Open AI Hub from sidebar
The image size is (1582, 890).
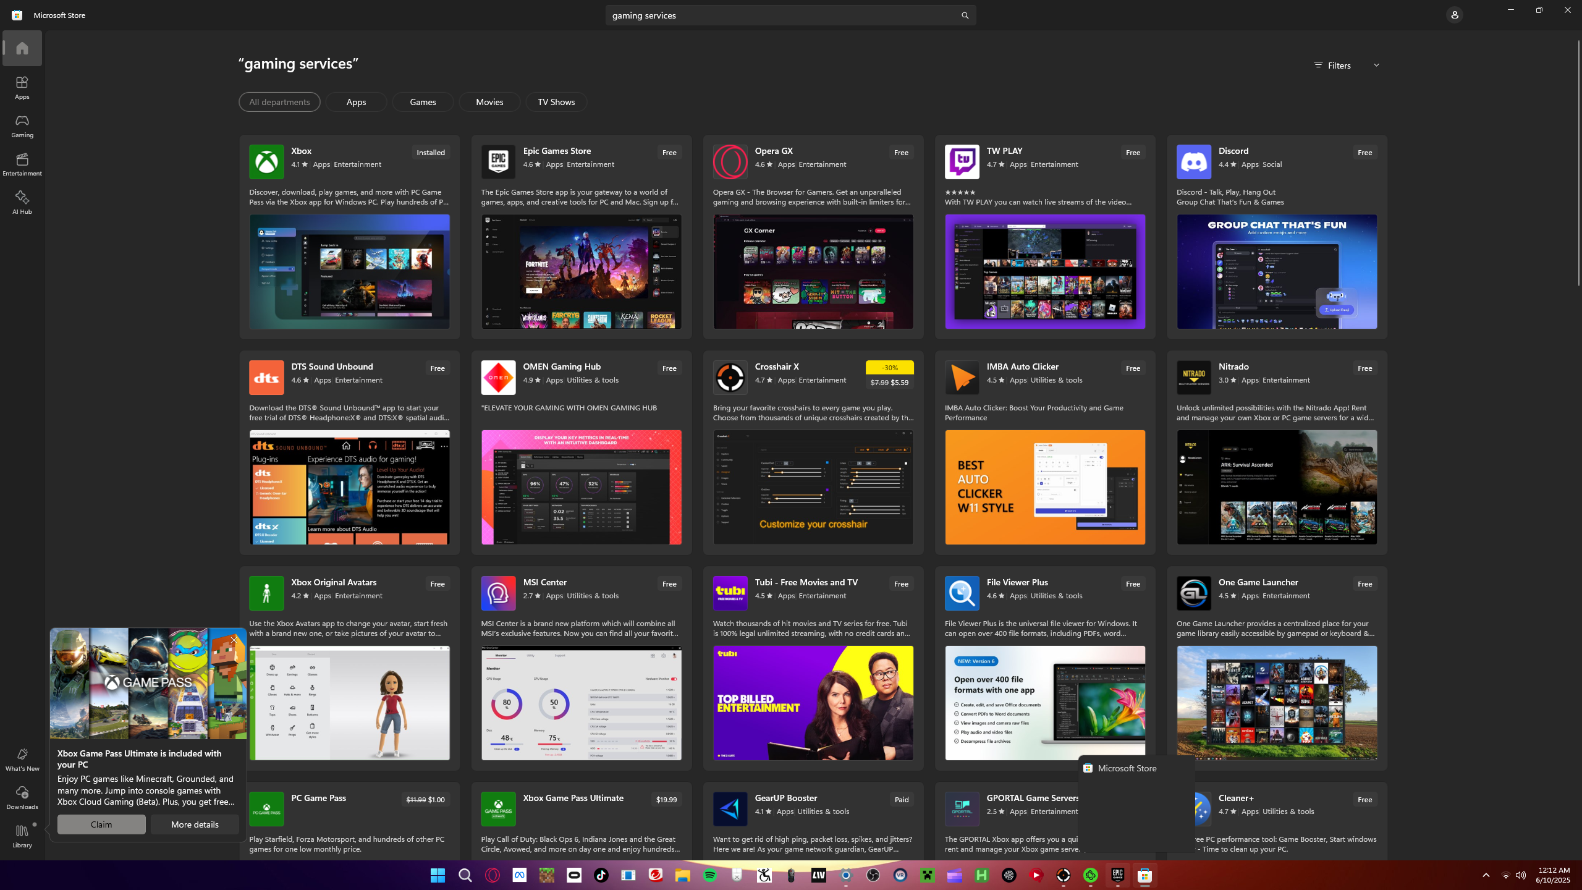coord(22,203)
